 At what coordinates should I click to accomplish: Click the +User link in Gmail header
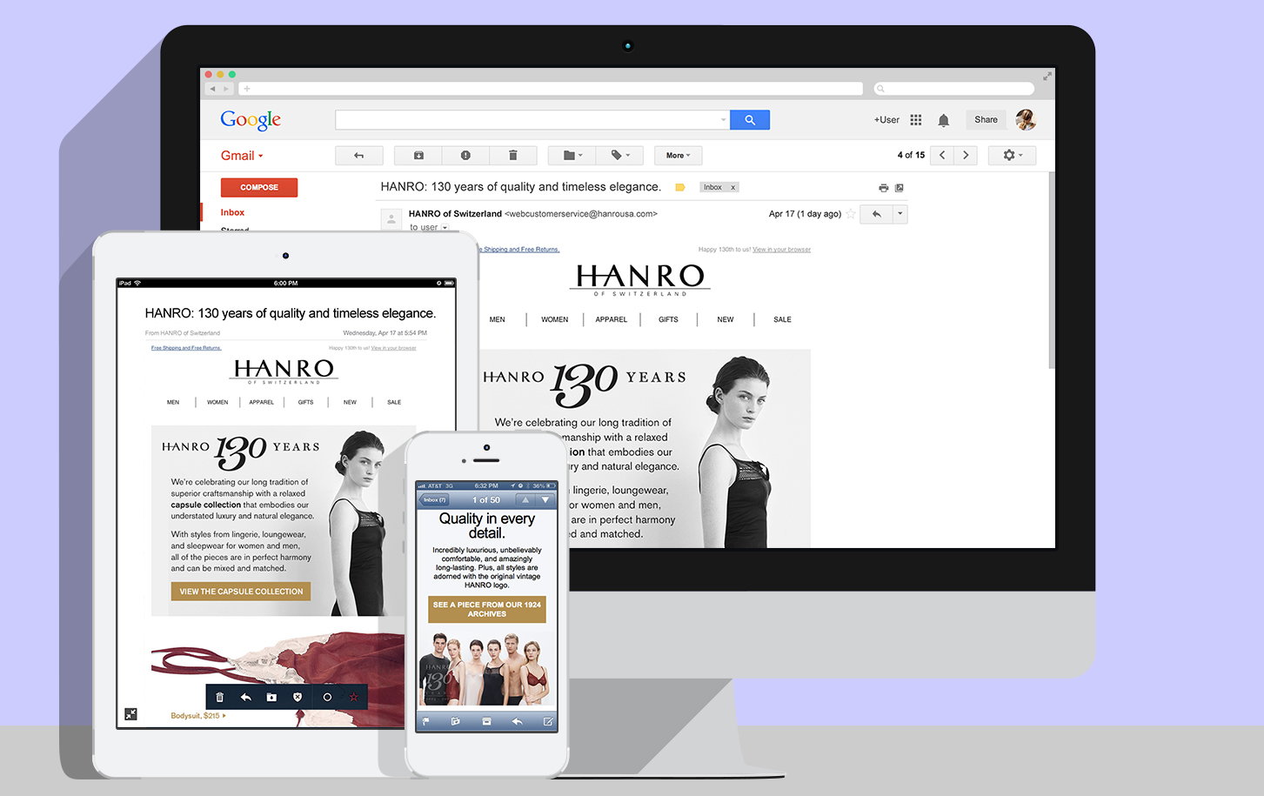click(886, 120)
